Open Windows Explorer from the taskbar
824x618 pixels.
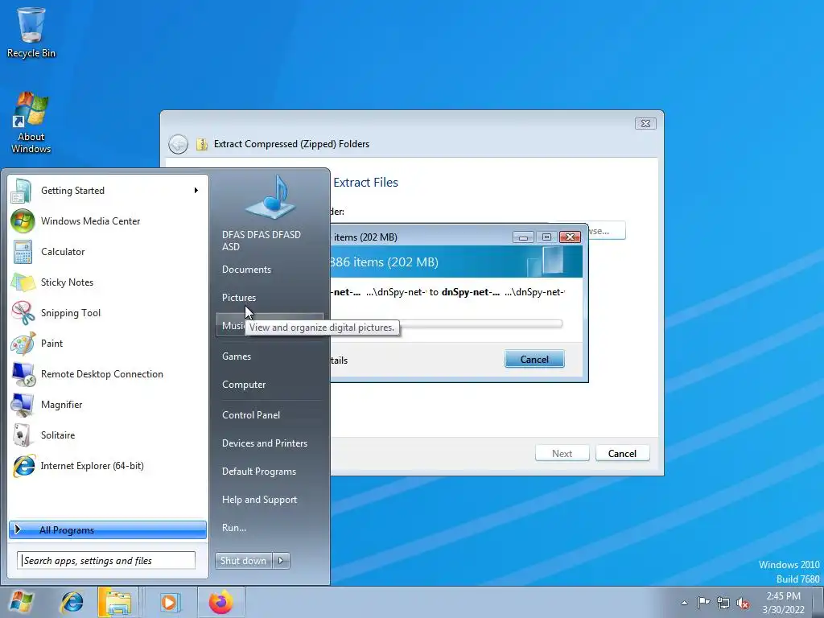pyautogui.click(x=117, y=602)
